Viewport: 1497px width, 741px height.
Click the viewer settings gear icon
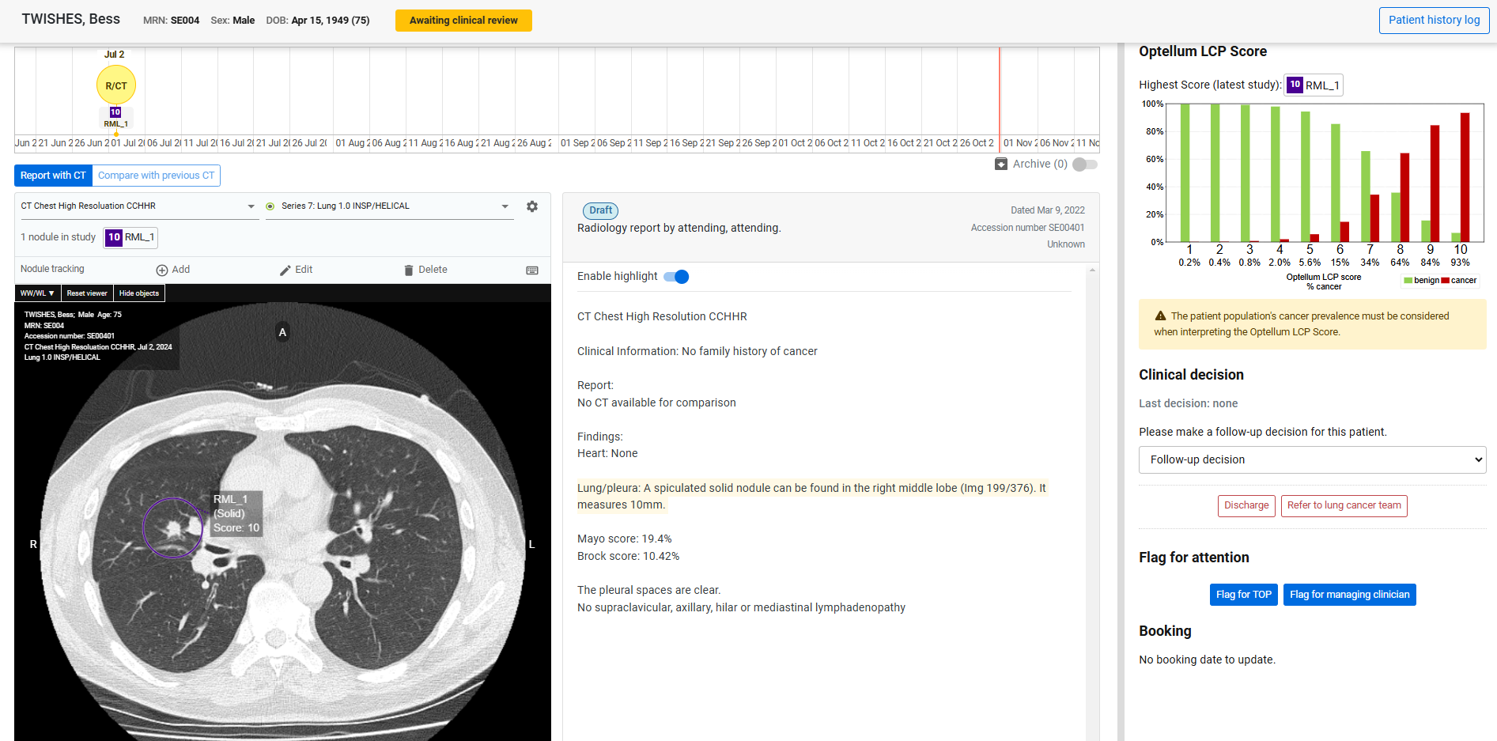pyautogui.click(x=532, y=206)
